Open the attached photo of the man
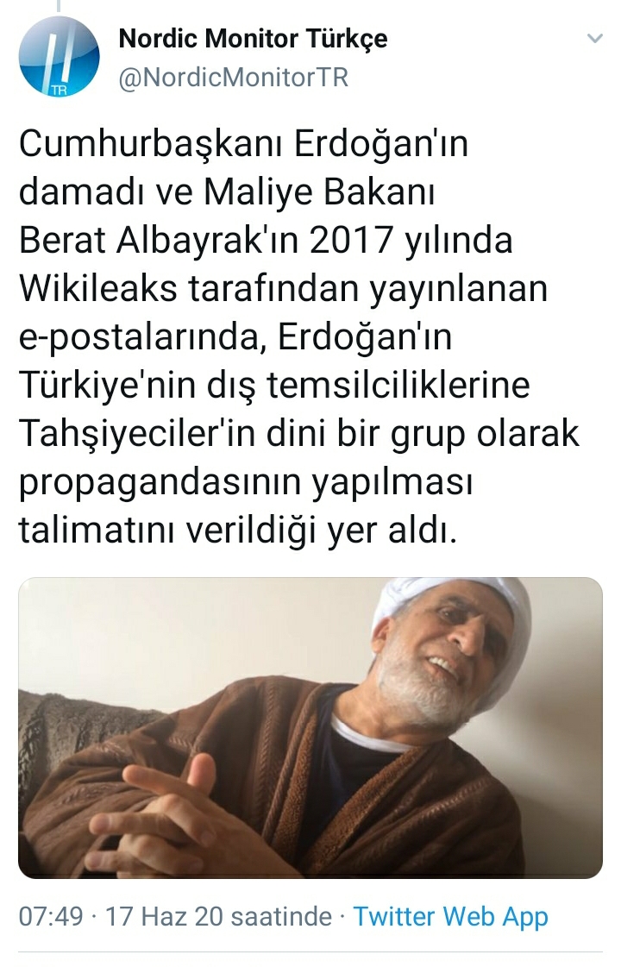The image size is (621, 967). (310, 728)
